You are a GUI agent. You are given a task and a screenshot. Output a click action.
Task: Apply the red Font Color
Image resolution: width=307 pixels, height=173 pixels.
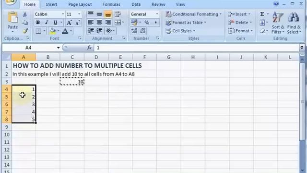(65, 31)
